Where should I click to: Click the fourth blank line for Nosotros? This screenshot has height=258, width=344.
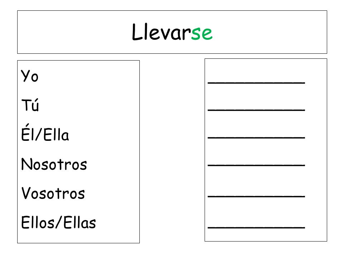pyautogui.click(x=256, y=165)
